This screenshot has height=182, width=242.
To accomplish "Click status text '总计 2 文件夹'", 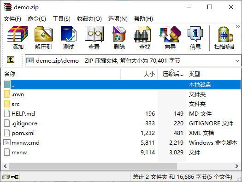I will click(150, 177).
